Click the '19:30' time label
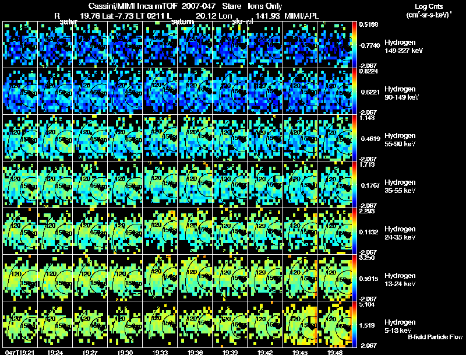466x355 pixels. 125,353
